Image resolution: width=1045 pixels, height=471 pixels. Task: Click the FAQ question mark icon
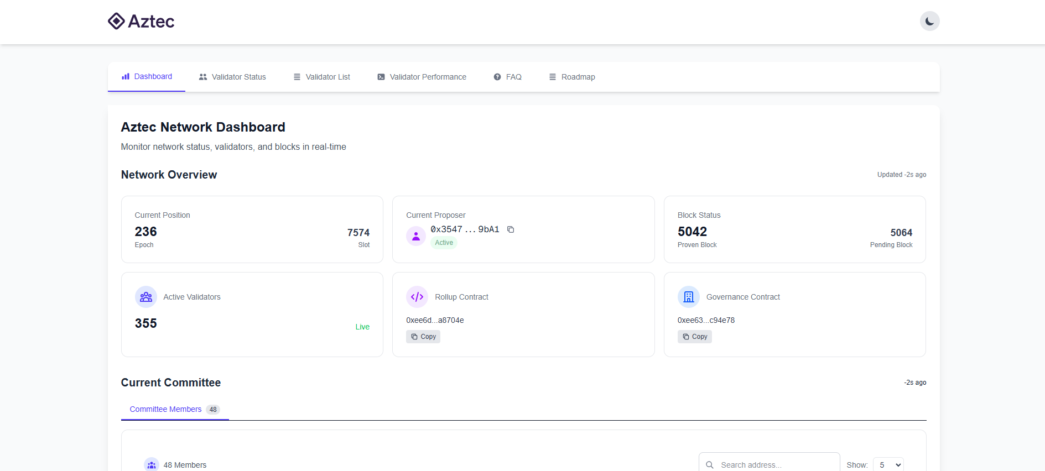click(x=497, y=77)
